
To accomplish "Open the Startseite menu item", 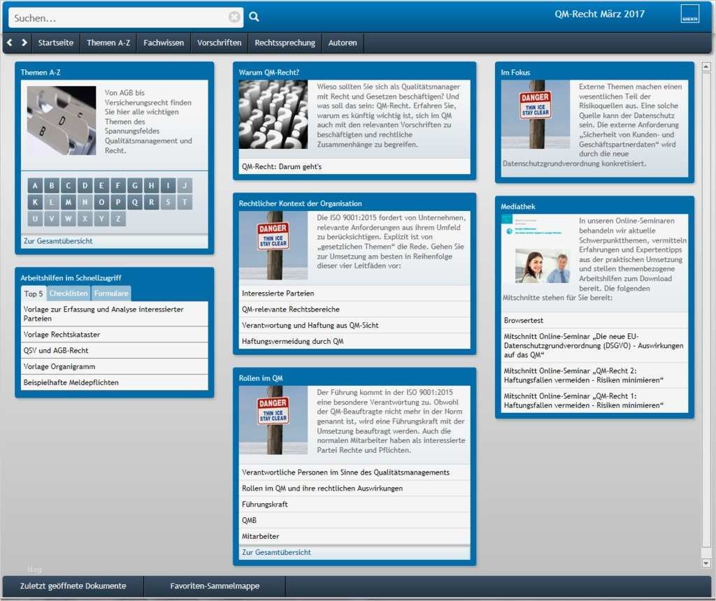I will pos(56,43).
